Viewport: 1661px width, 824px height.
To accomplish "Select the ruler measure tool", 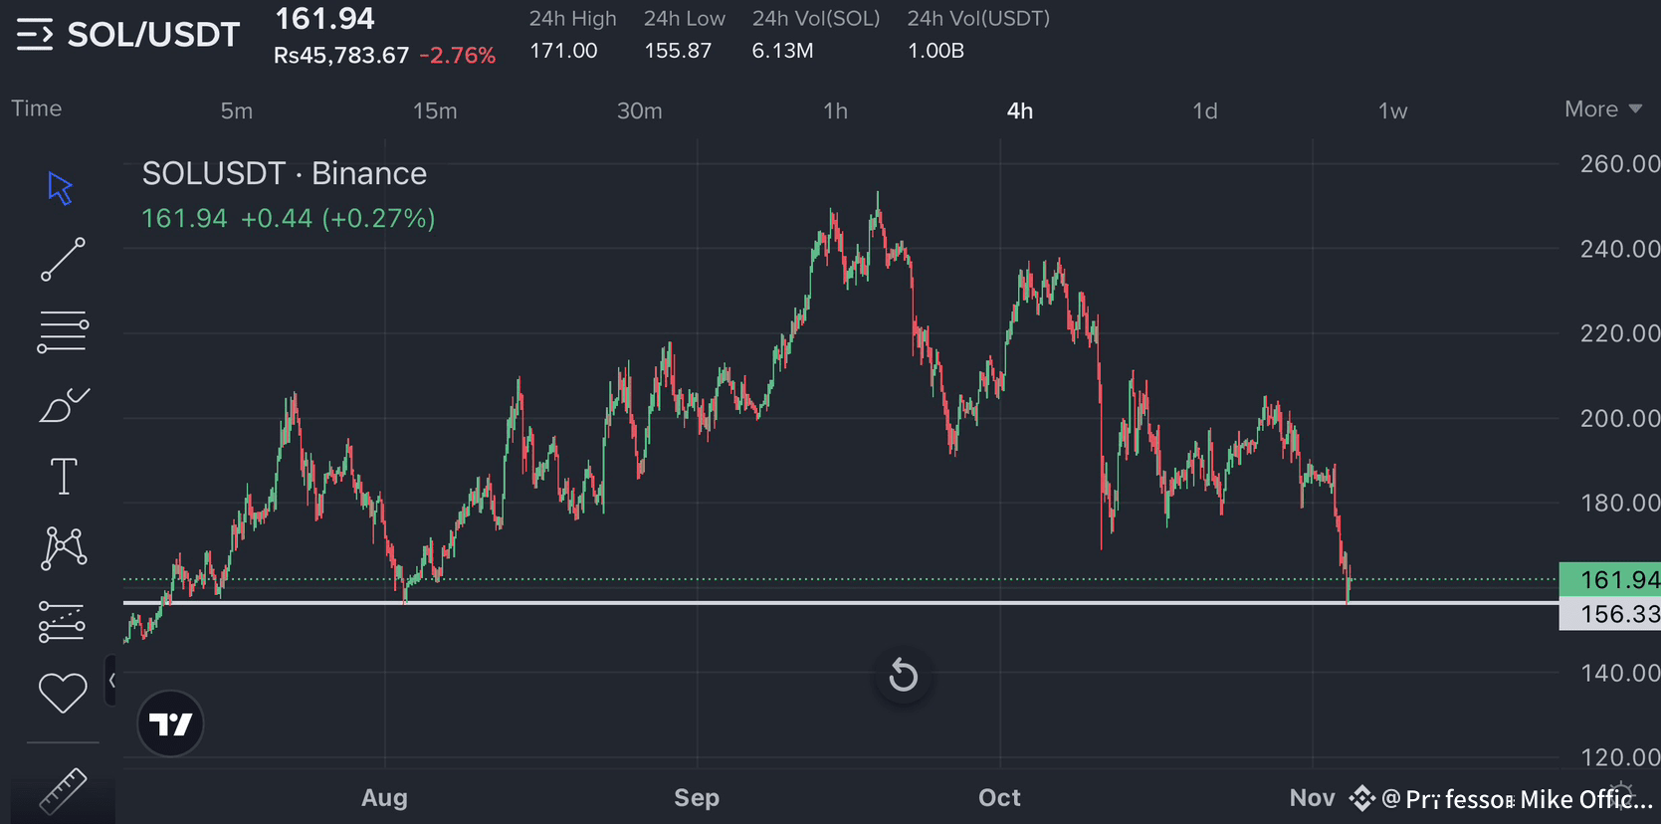I will 63,792.
